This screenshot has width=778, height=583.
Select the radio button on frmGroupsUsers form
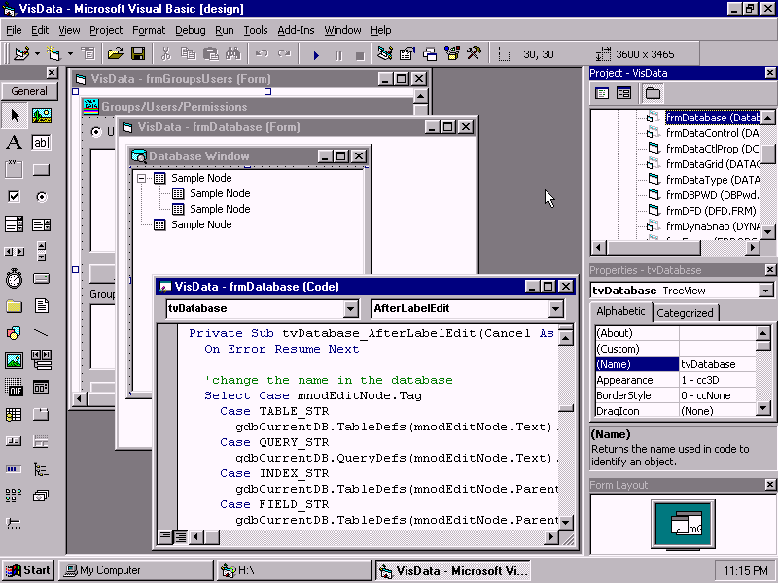click(x=95, y=132)
